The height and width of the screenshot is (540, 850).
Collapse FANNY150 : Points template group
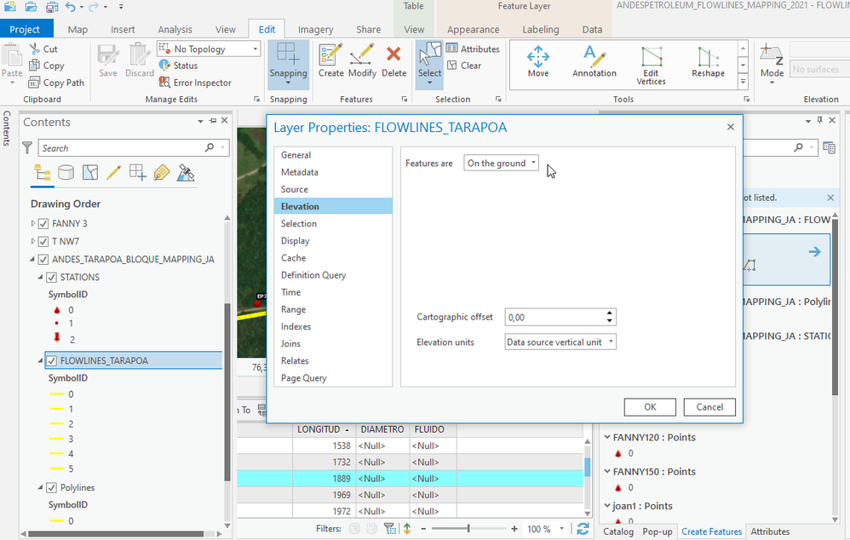[607, 471]
